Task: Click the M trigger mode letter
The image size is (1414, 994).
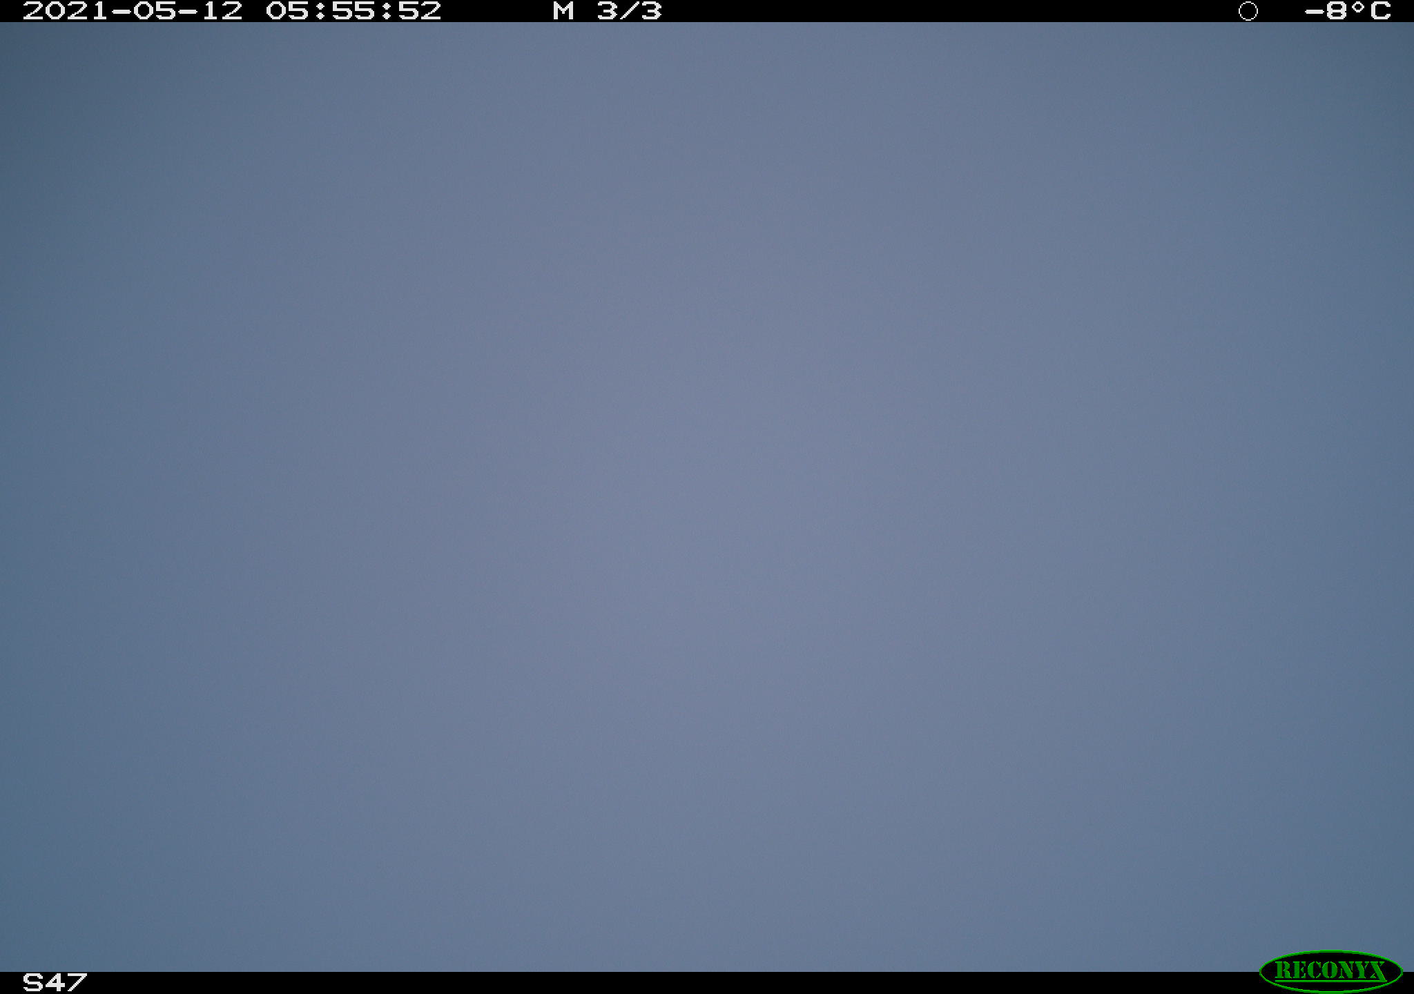Action: (x=563, y=11)
